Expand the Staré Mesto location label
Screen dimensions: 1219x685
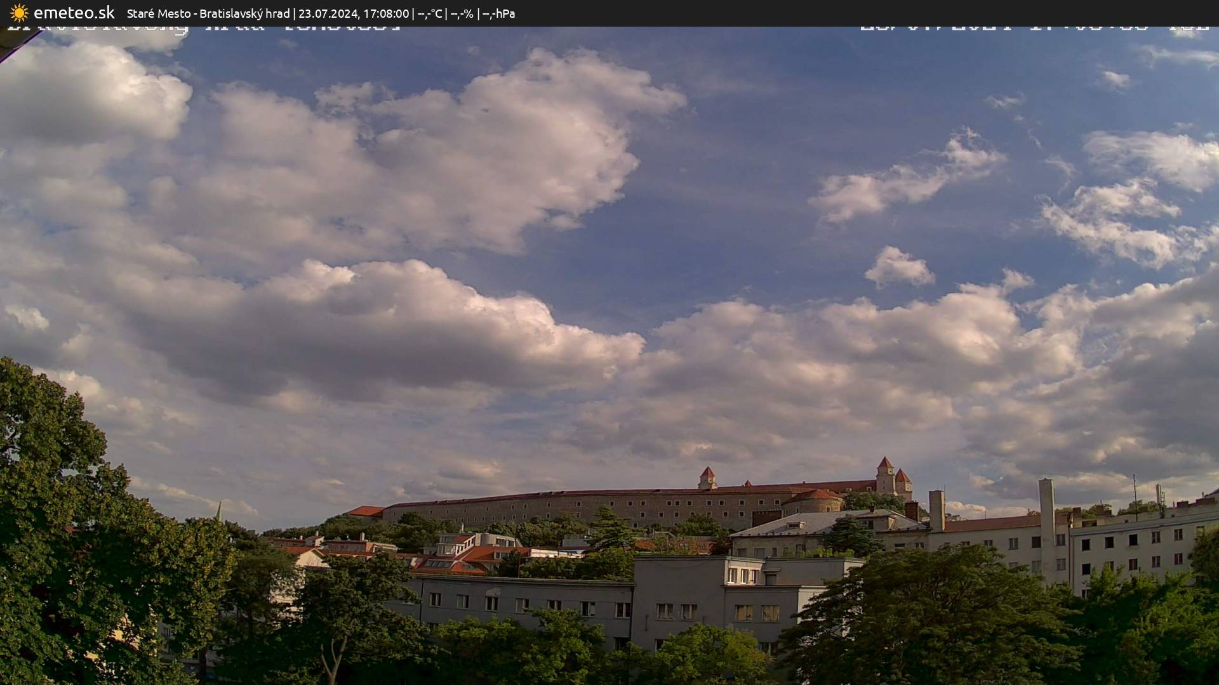coord(158,13)
